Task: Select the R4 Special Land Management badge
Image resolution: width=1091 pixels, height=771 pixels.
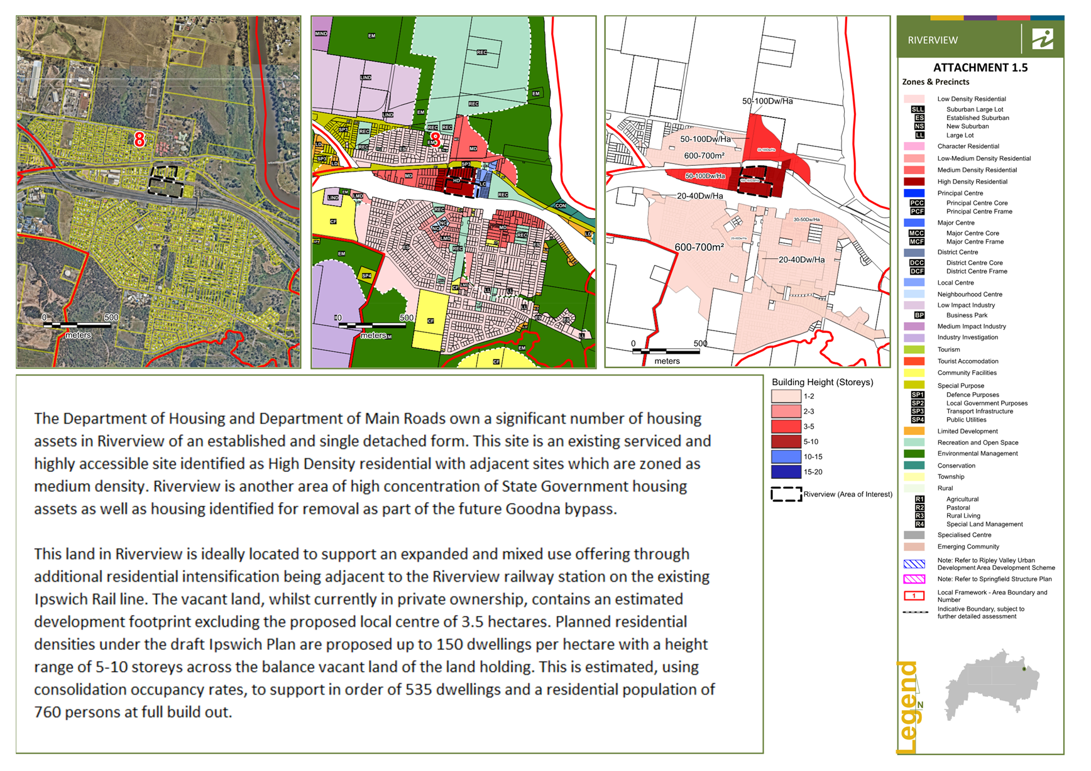Action: pos(919,524)
